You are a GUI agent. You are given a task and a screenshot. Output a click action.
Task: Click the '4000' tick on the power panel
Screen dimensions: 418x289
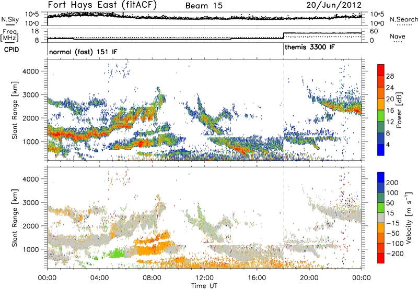click(x=30, y=71)
